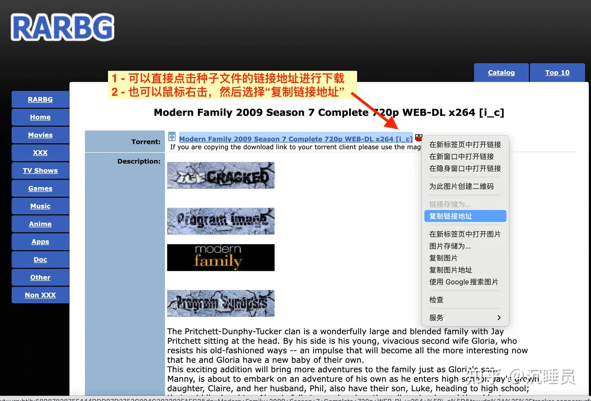The image size is (591, 401).
Task: Click the modern family logo image
Action: 221,257
